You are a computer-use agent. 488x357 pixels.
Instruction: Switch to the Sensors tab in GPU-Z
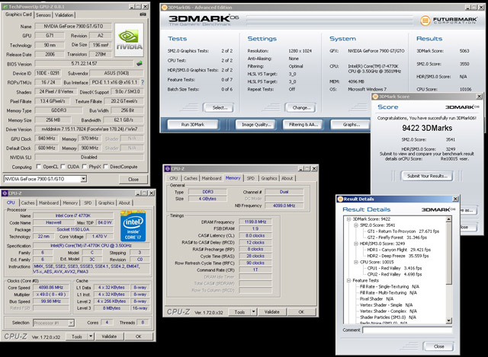coord(43,14)
